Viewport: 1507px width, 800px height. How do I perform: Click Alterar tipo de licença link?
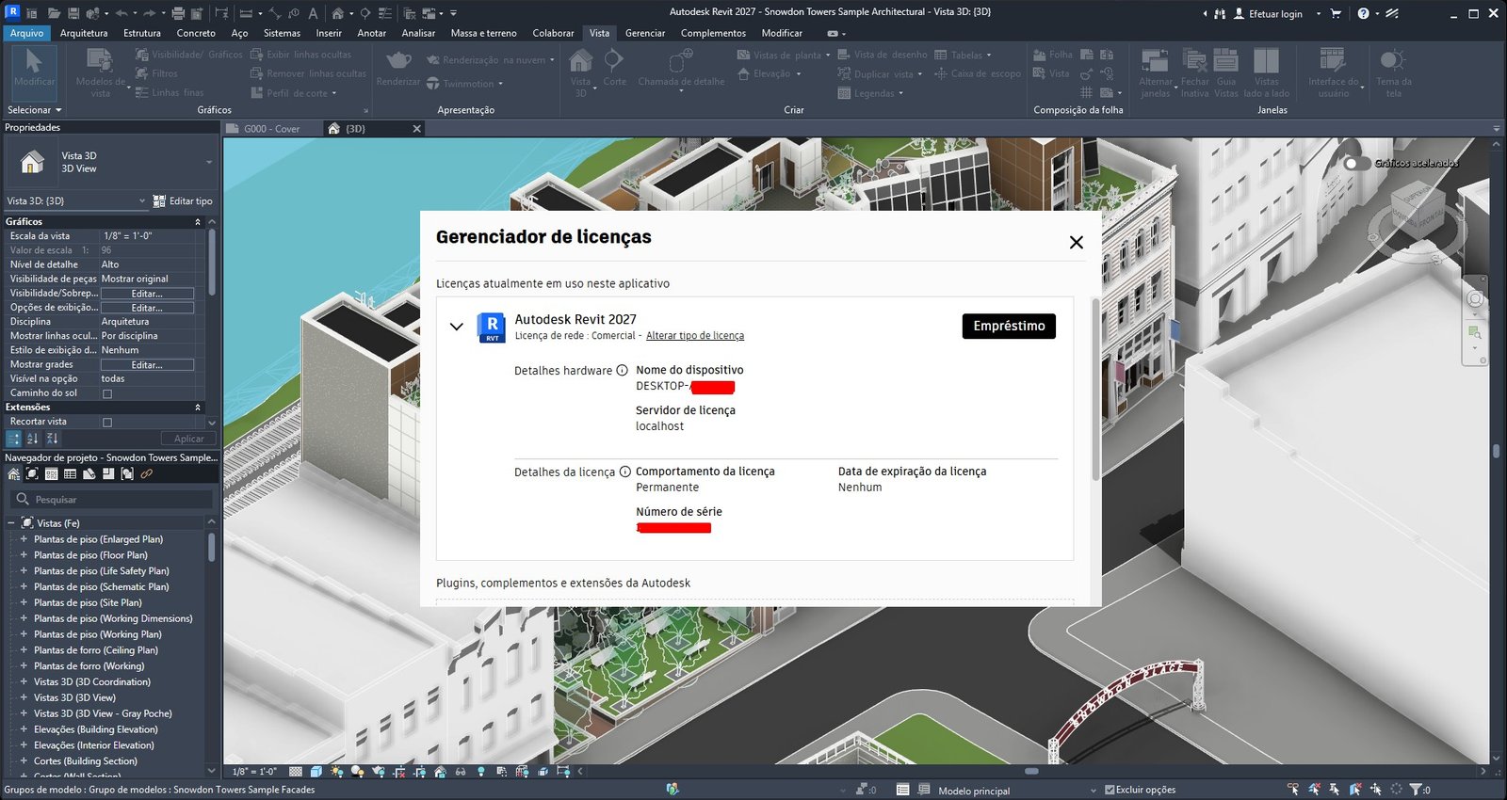tap(695, 336)
